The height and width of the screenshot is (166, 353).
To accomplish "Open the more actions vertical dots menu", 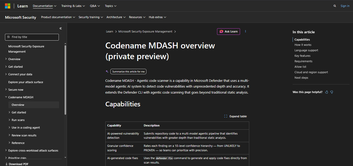I will pyautogui.click(x=245, y=31).
